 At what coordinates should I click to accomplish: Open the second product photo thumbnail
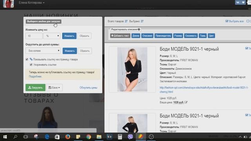click(132, 123)
